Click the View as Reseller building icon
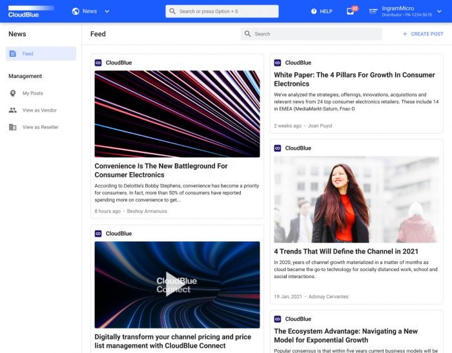452x353 pixels. tap(13, 127)
